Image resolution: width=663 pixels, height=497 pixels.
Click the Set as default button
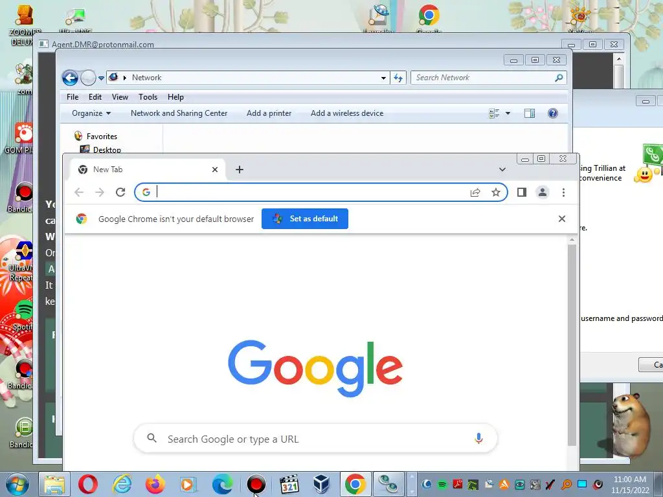pos(305,219)
